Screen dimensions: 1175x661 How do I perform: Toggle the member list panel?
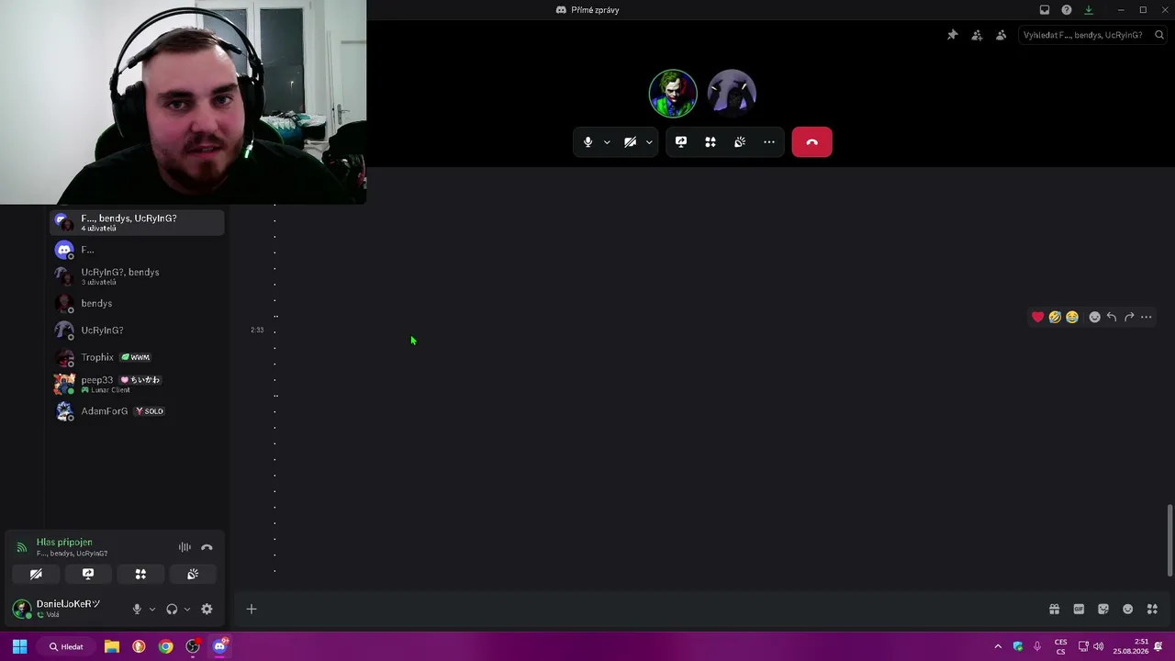click(x=1001, y=35)
